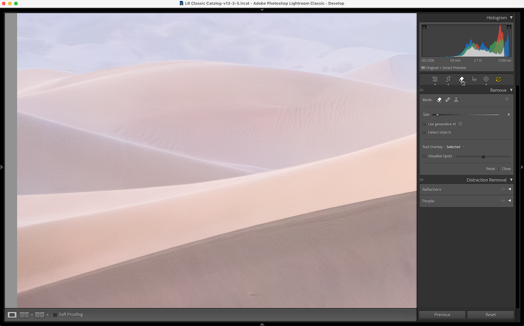Open the Tool Overlay Selected dropdown
The height and width of the screenshot is (326, 524).
(x=454, y=147)
